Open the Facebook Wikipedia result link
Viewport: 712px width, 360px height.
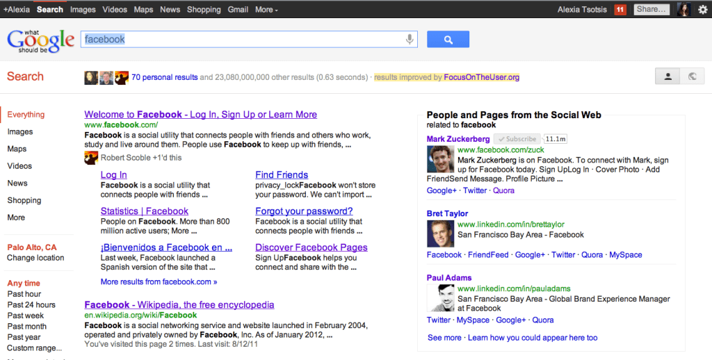[179, 304]
